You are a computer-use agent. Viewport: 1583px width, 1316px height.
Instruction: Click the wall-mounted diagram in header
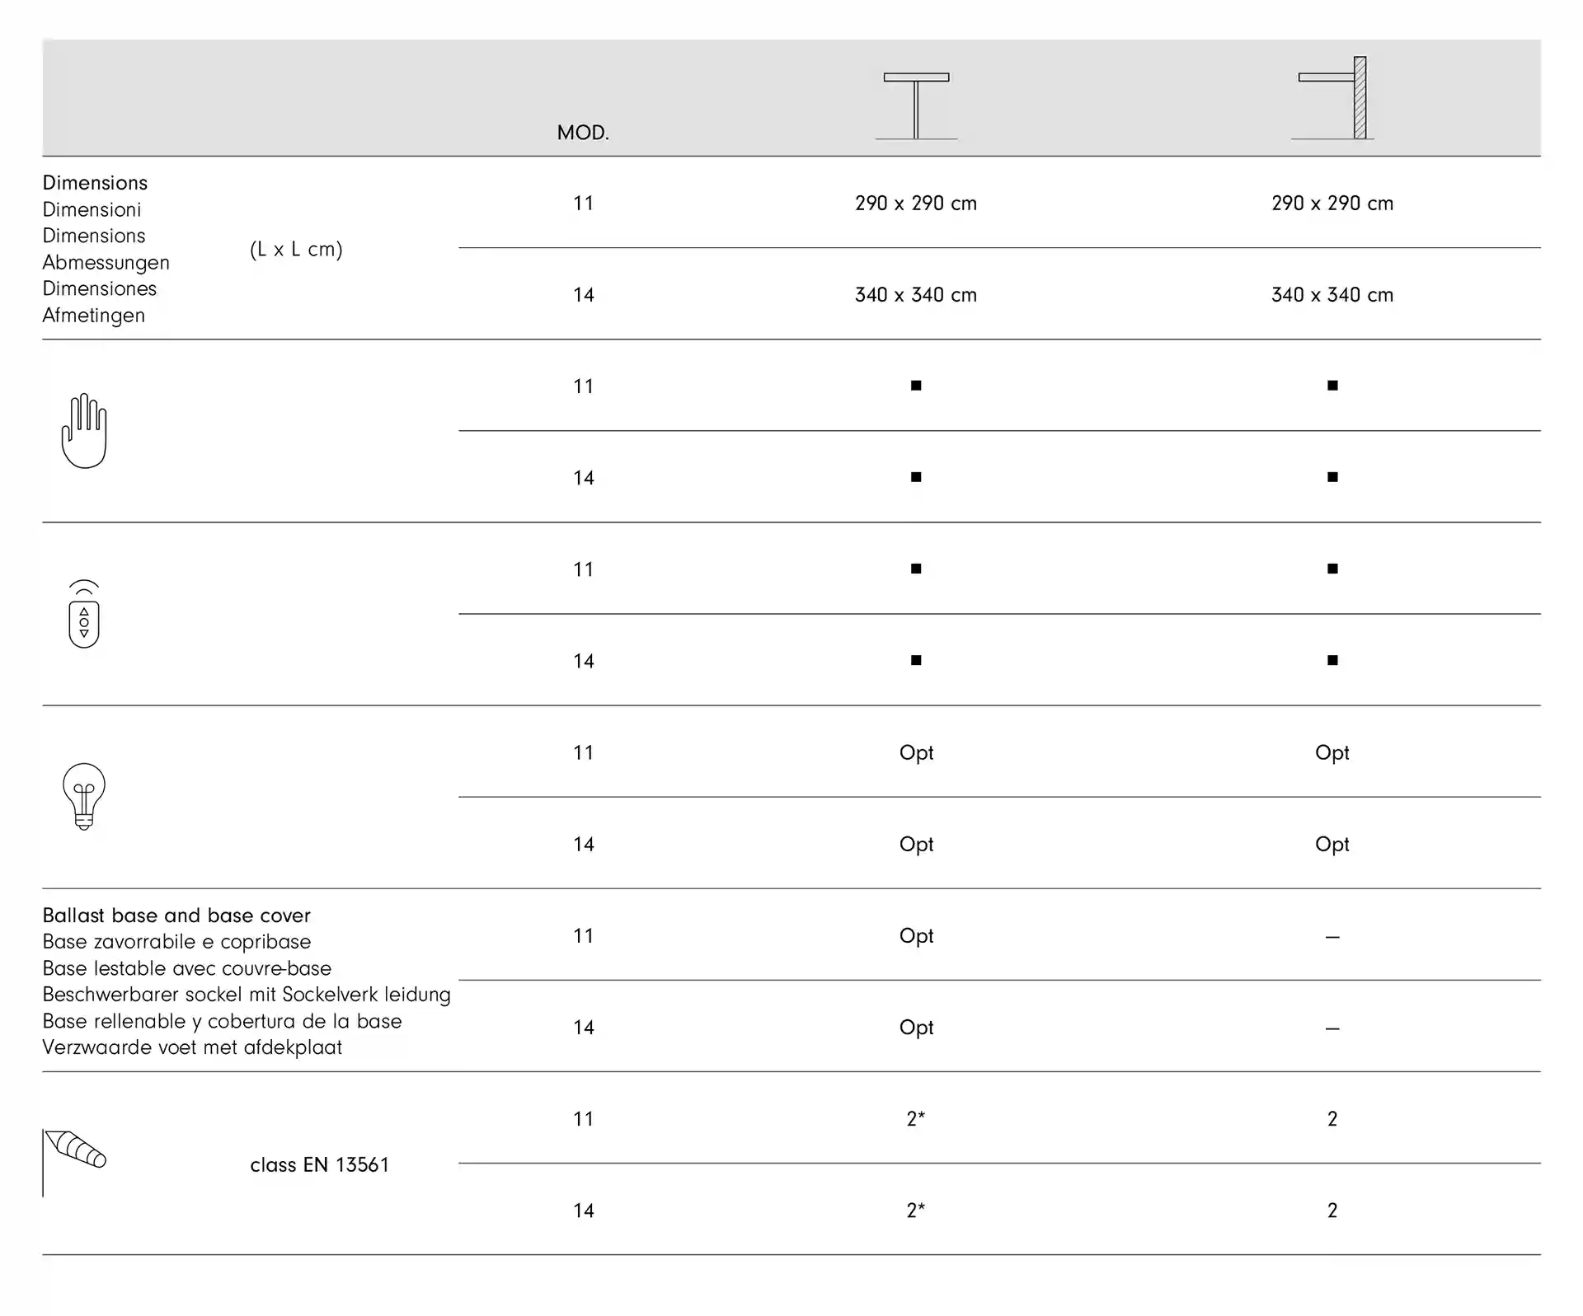pyautogui.click(x=1333, y=98)
